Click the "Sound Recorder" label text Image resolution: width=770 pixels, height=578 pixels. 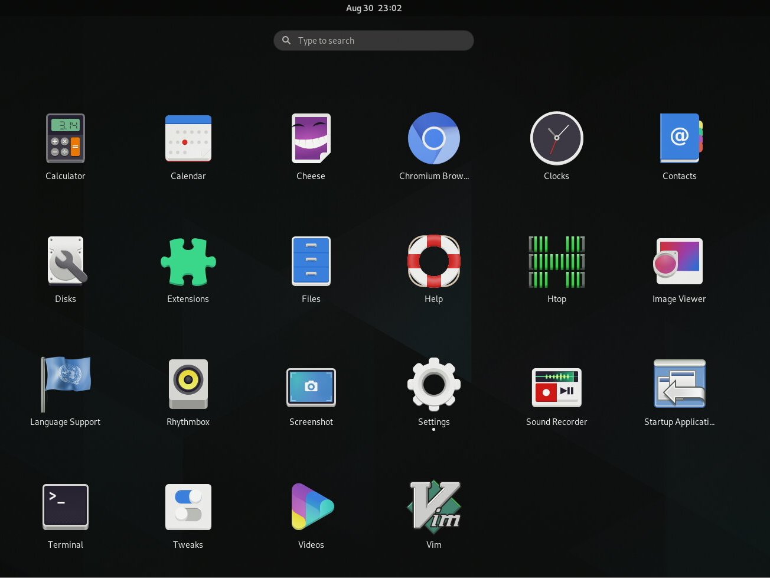[x=557, y=422]
